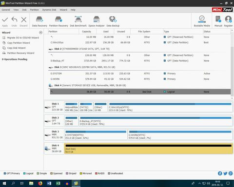The height and width of the screenshot is (187, 234).
Task: Select the C:Win10Sys partition row
Action: point(139,42)
